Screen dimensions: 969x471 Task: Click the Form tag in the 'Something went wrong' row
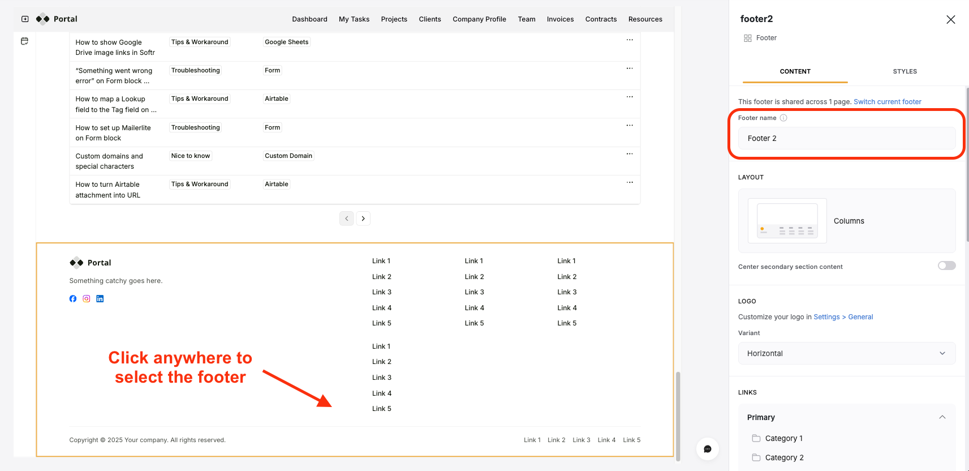tap(273, 70)
